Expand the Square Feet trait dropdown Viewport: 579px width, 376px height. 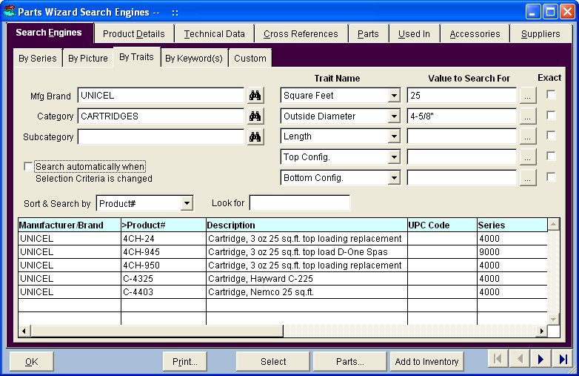[394, 96]
